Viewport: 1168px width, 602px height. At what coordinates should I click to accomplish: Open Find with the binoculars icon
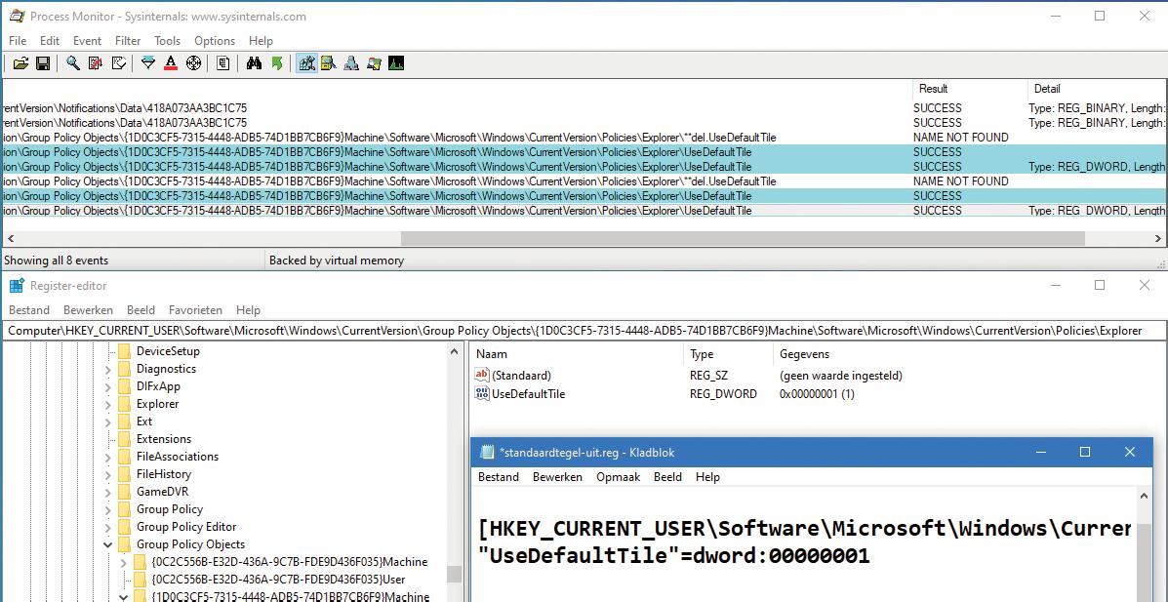coord(254,64)
